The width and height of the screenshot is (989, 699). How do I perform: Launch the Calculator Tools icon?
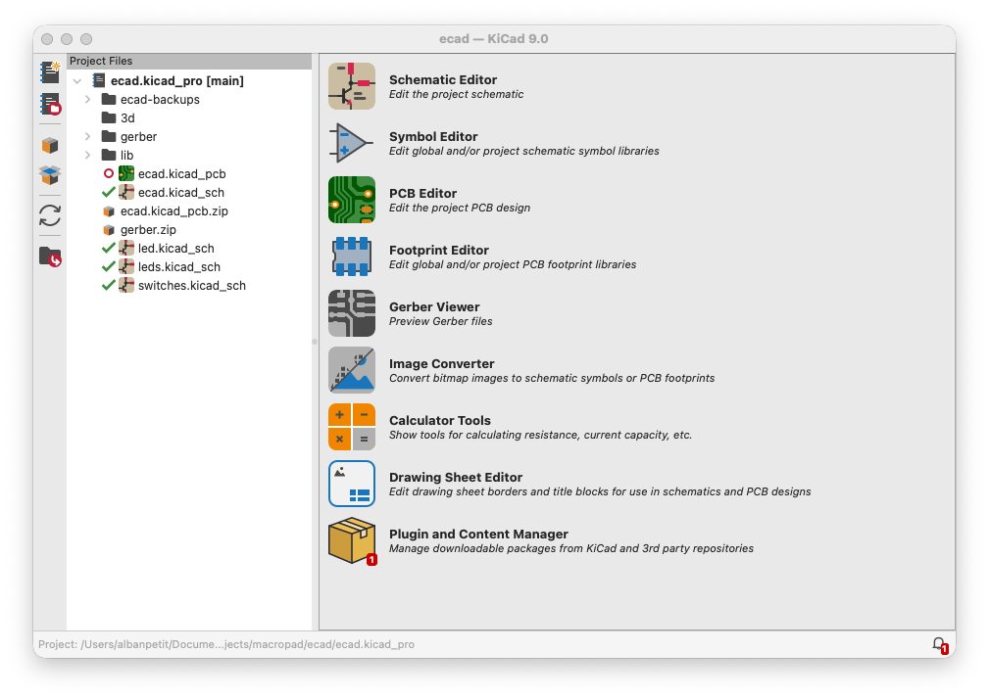coord(351,428)
